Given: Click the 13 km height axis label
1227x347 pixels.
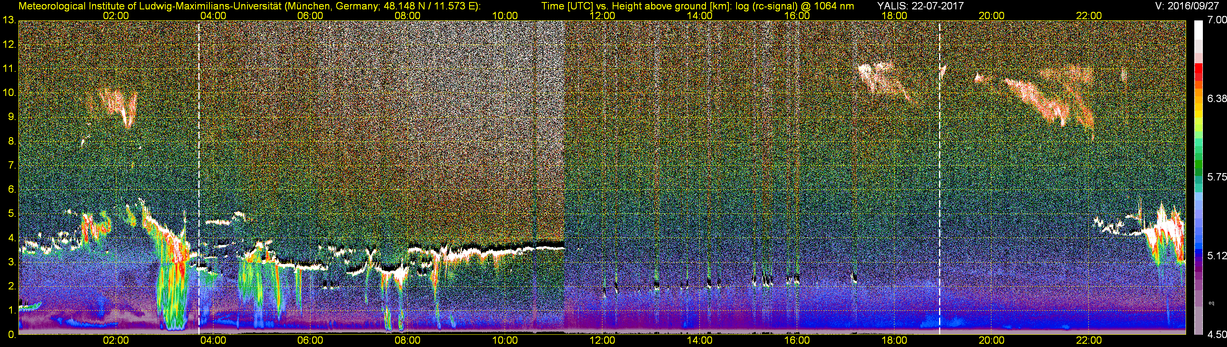Looking at the screenshot, I should [x=9, y=20].
